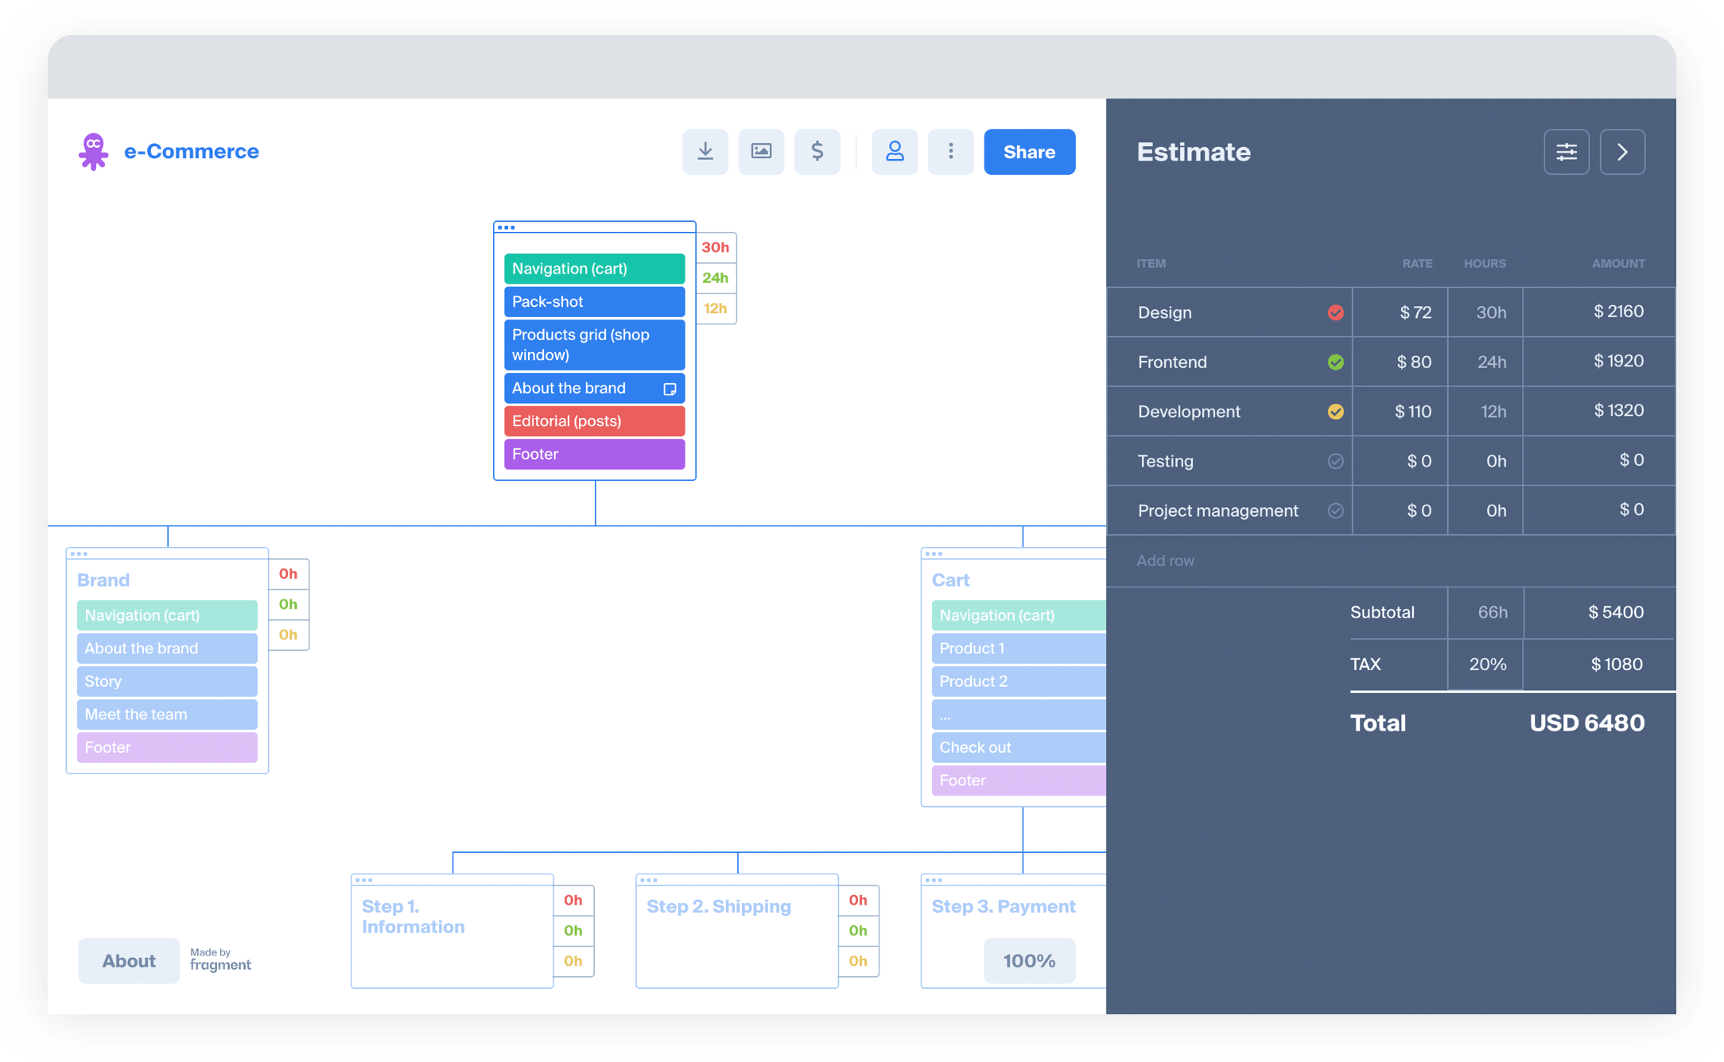Open the Brand card dots menu
The width and height of the screenshot is (1724, 1062).
click(79, 553)
